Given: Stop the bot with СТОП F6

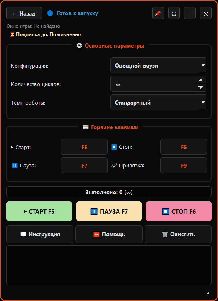Looking at the screenshot, I should [179, 211].
